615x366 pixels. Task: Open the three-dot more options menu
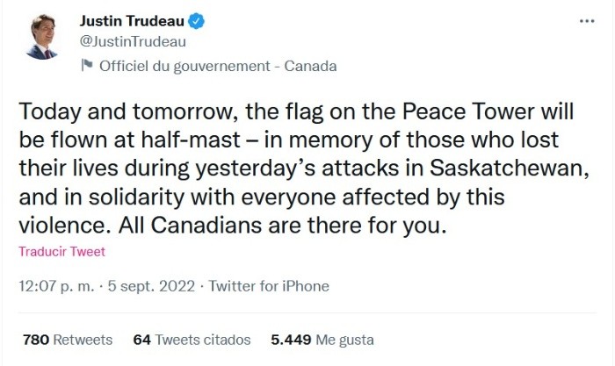[x=587, y=20]
